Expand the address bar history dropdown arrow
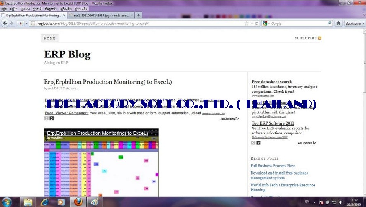This screenshot has height=207, width=366. (x=252, y=23)
